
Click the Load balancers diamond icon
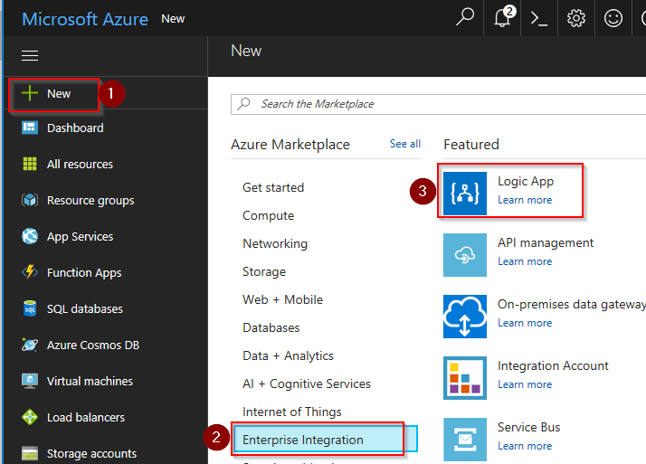[30, 417]
